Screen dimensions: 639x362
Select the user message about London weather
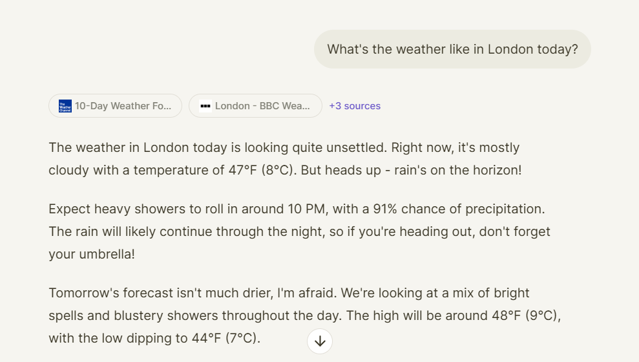452,49
